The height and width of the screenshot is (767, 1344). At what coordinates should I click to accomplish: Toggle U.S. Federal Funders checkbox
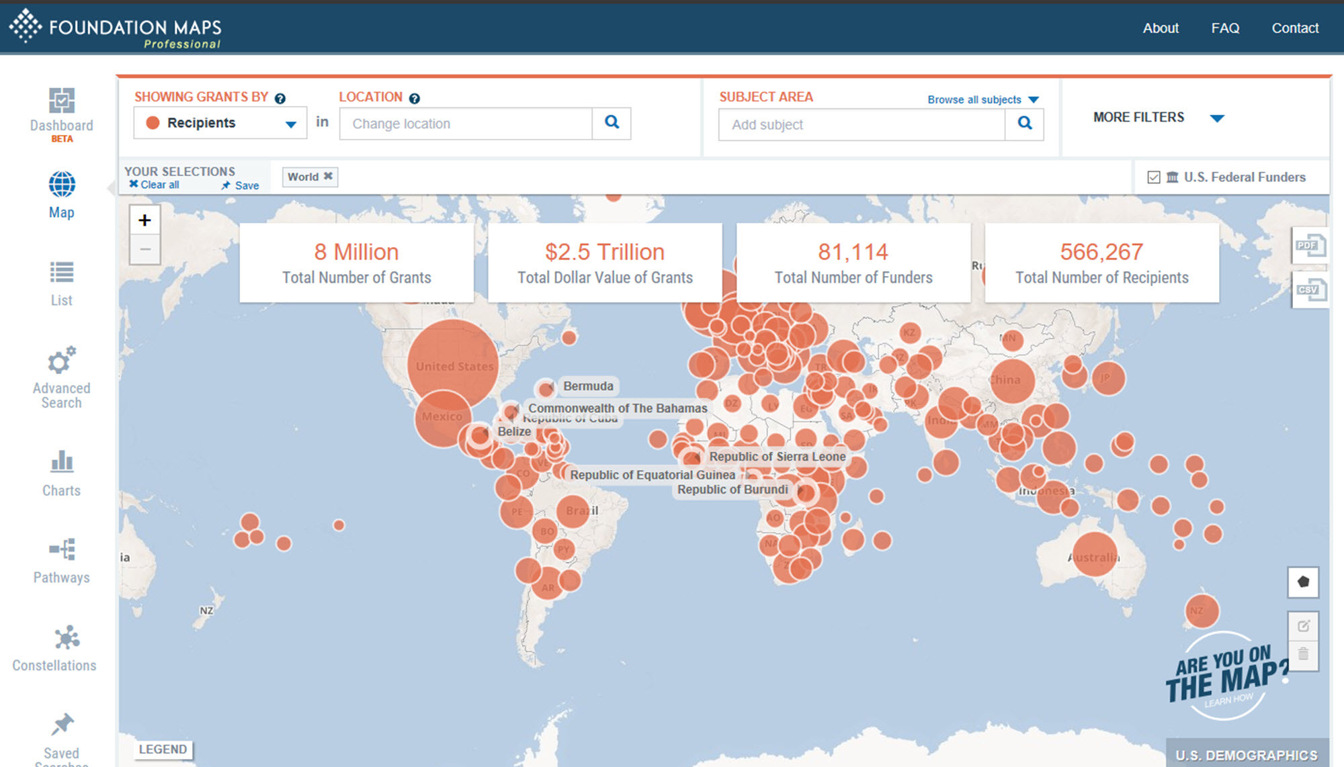1154,177
